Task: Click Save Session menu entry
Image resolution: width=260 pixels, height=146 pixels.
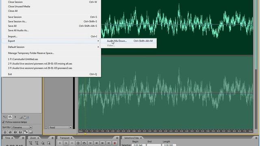Action: [x=51, y=17]
